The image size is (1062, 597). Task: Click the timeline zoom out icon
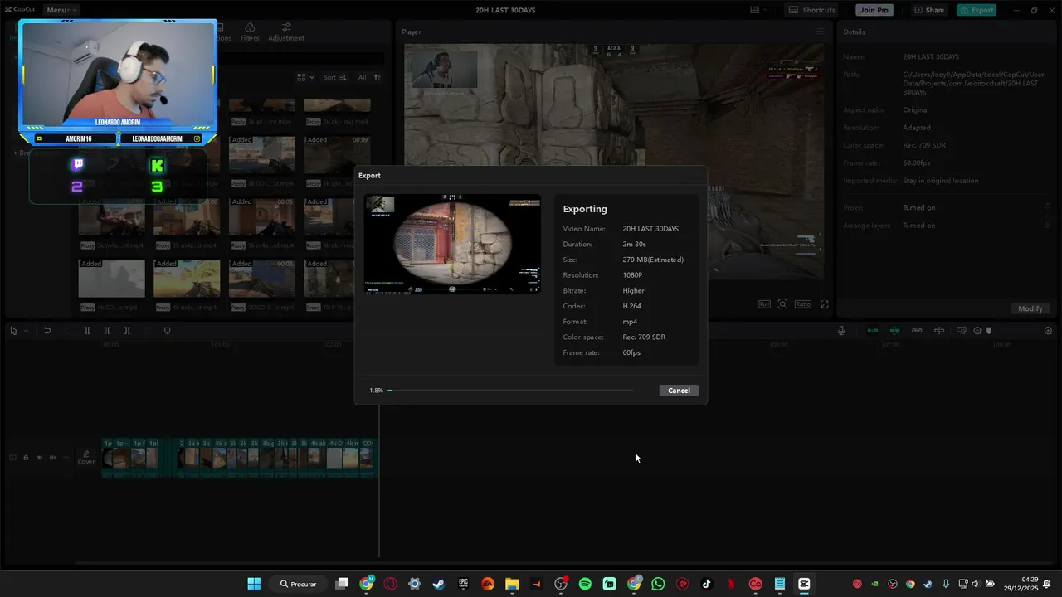[977, 331]
